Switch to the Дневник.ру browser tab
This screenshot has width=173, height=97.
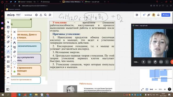coord(51,2)
